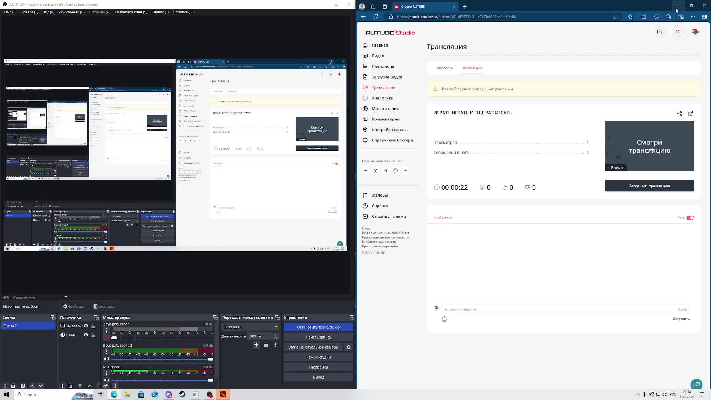Viewport: 711px width, 400px height.
Task: Lock the донат source
Action: tap(93, 335)
